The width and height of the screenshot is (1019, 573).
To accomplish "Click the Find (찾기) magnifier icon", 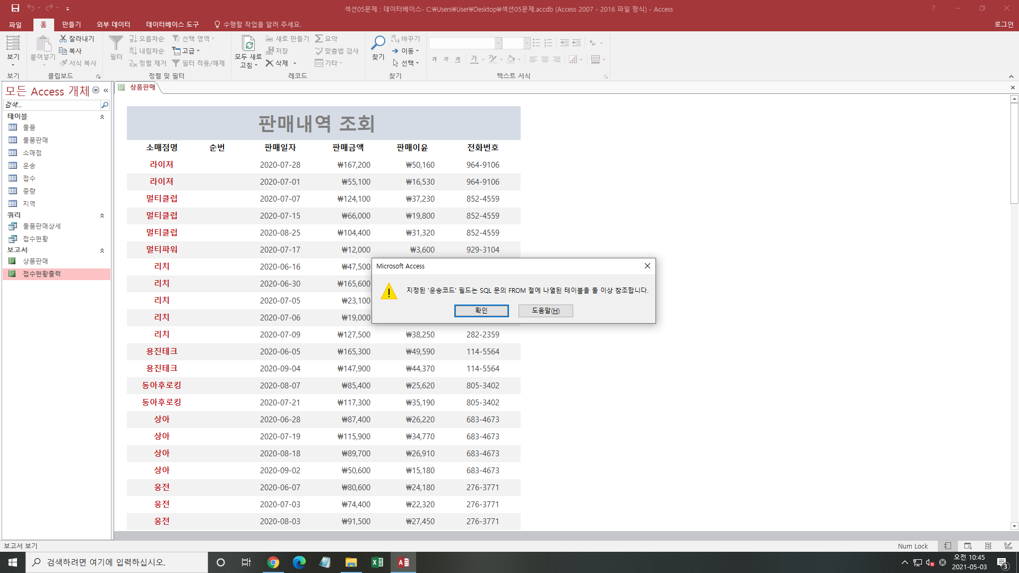I will click(x=378, y=44).
